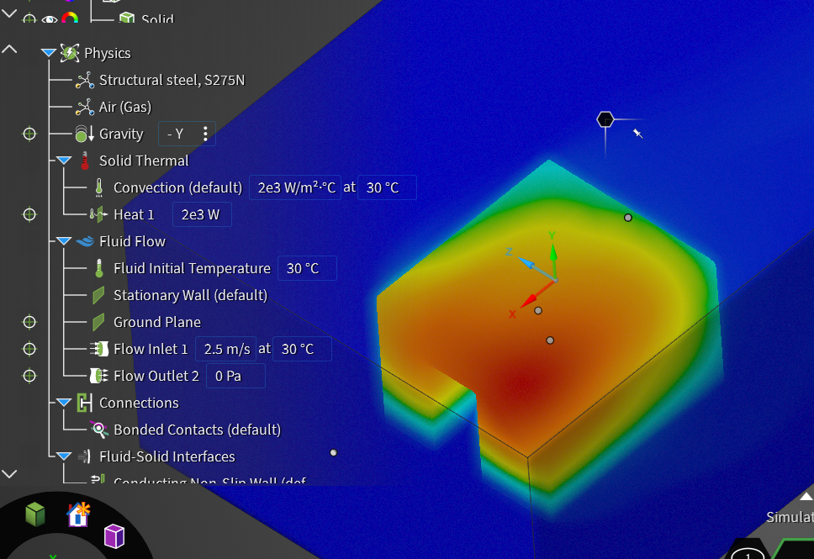814x559 pixels.
Task: Click the Flow Inlet 1 icon
Action: pos(98,349)
